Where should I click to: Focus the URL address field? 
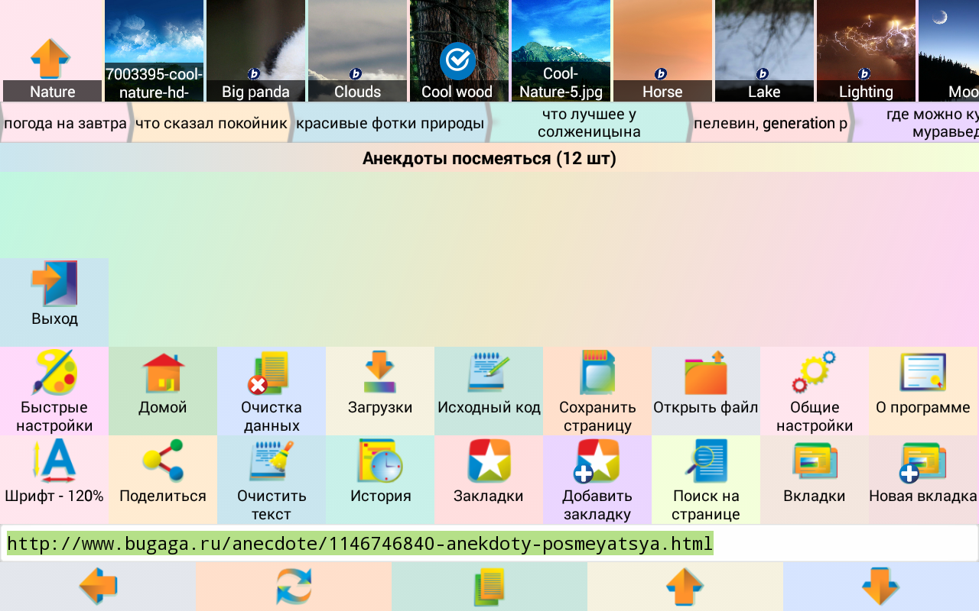click(x=489, y=543)
